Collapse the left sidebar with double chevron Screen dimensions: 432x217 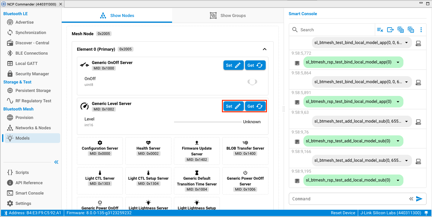point(56,162)
